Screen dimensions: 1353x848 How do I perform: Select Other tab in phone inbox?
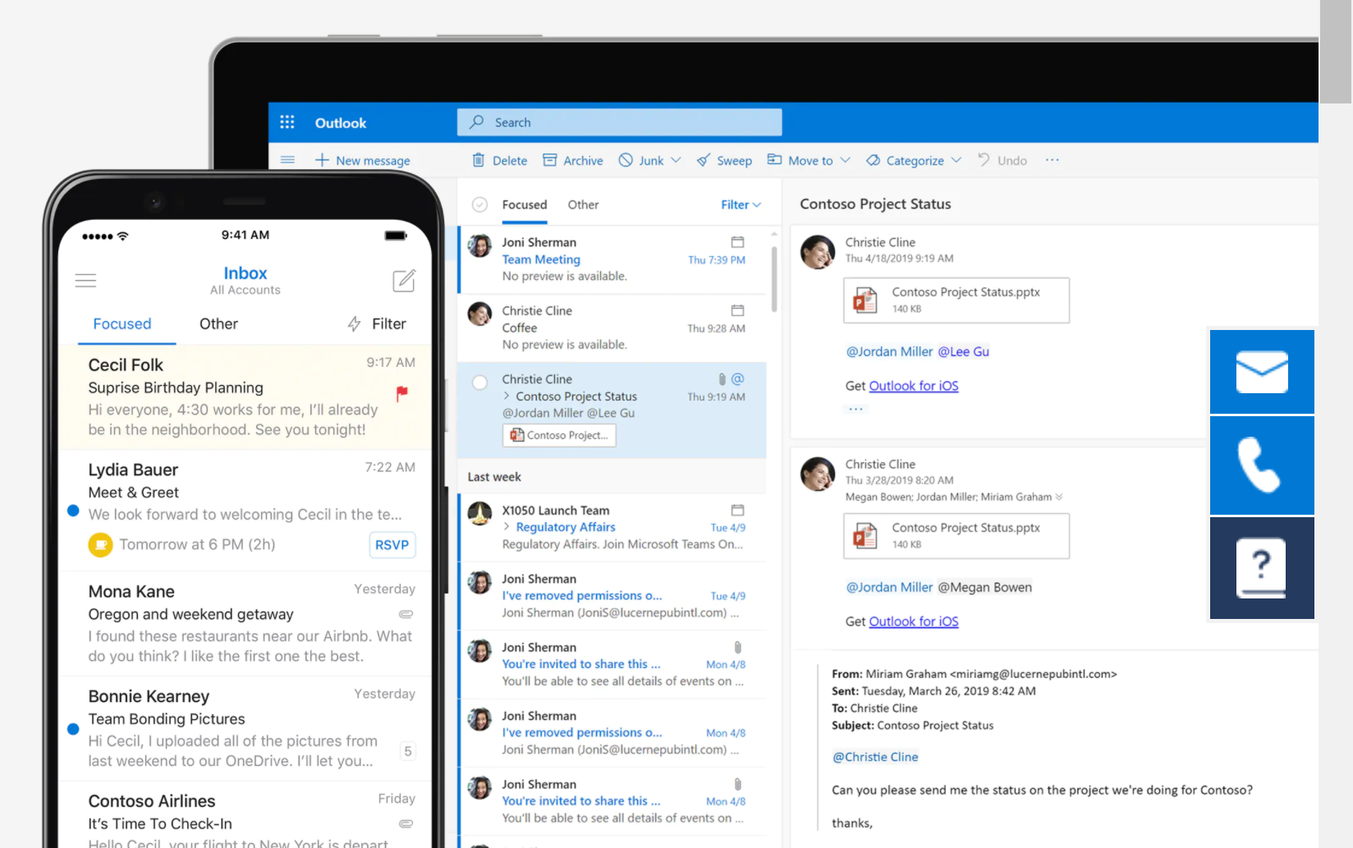tap(218, 323)
